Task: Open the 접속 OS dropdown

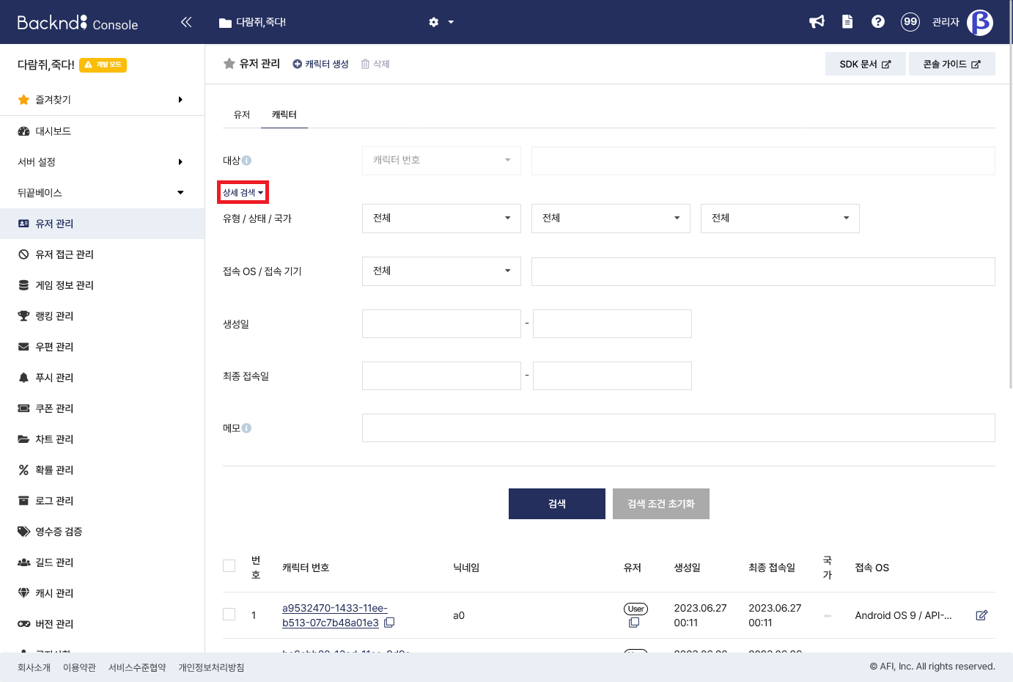Action: pos(441,271)
